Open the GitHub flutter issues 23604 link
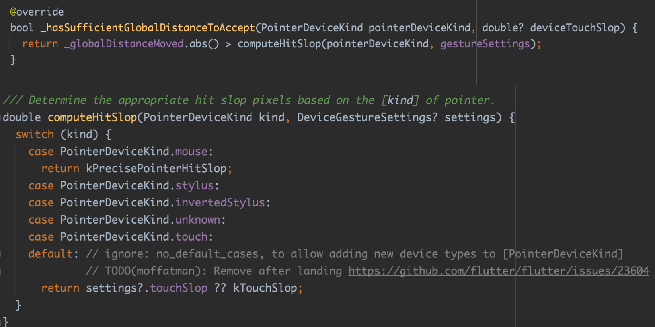The height and width of the screenshot is (327, 655). coord(499,271)
